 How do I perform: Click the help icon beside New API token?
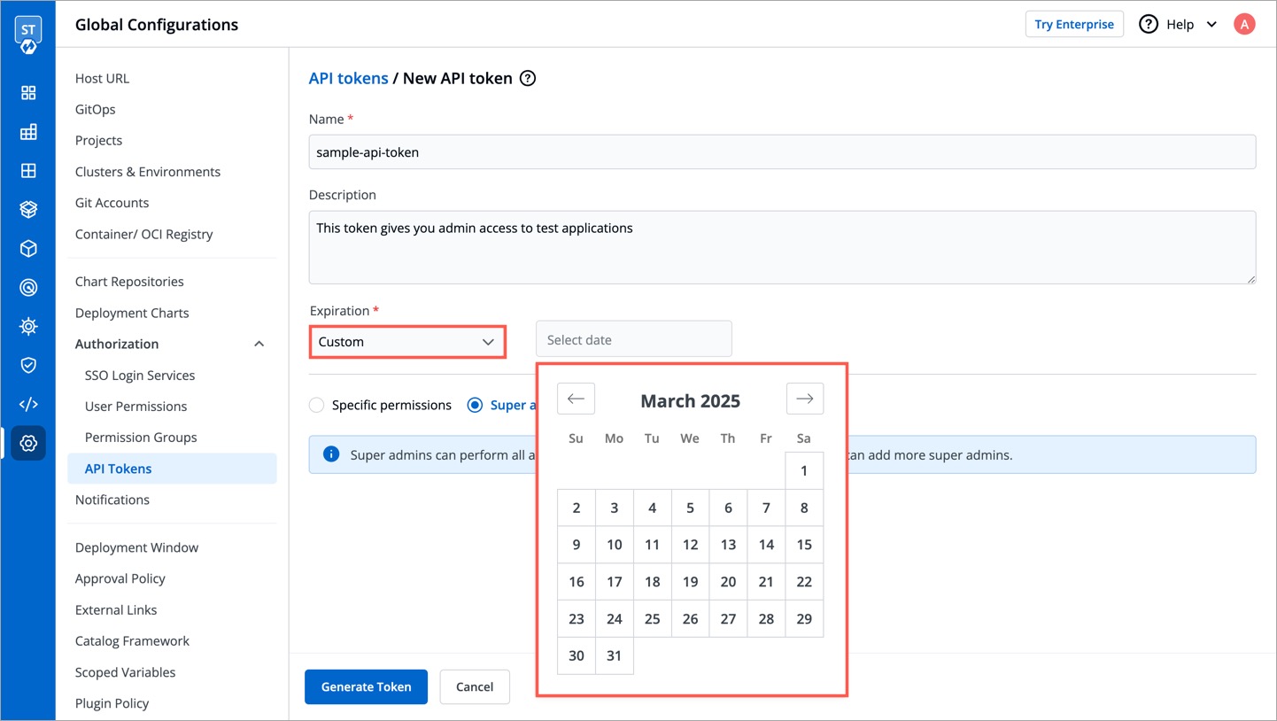528,79
